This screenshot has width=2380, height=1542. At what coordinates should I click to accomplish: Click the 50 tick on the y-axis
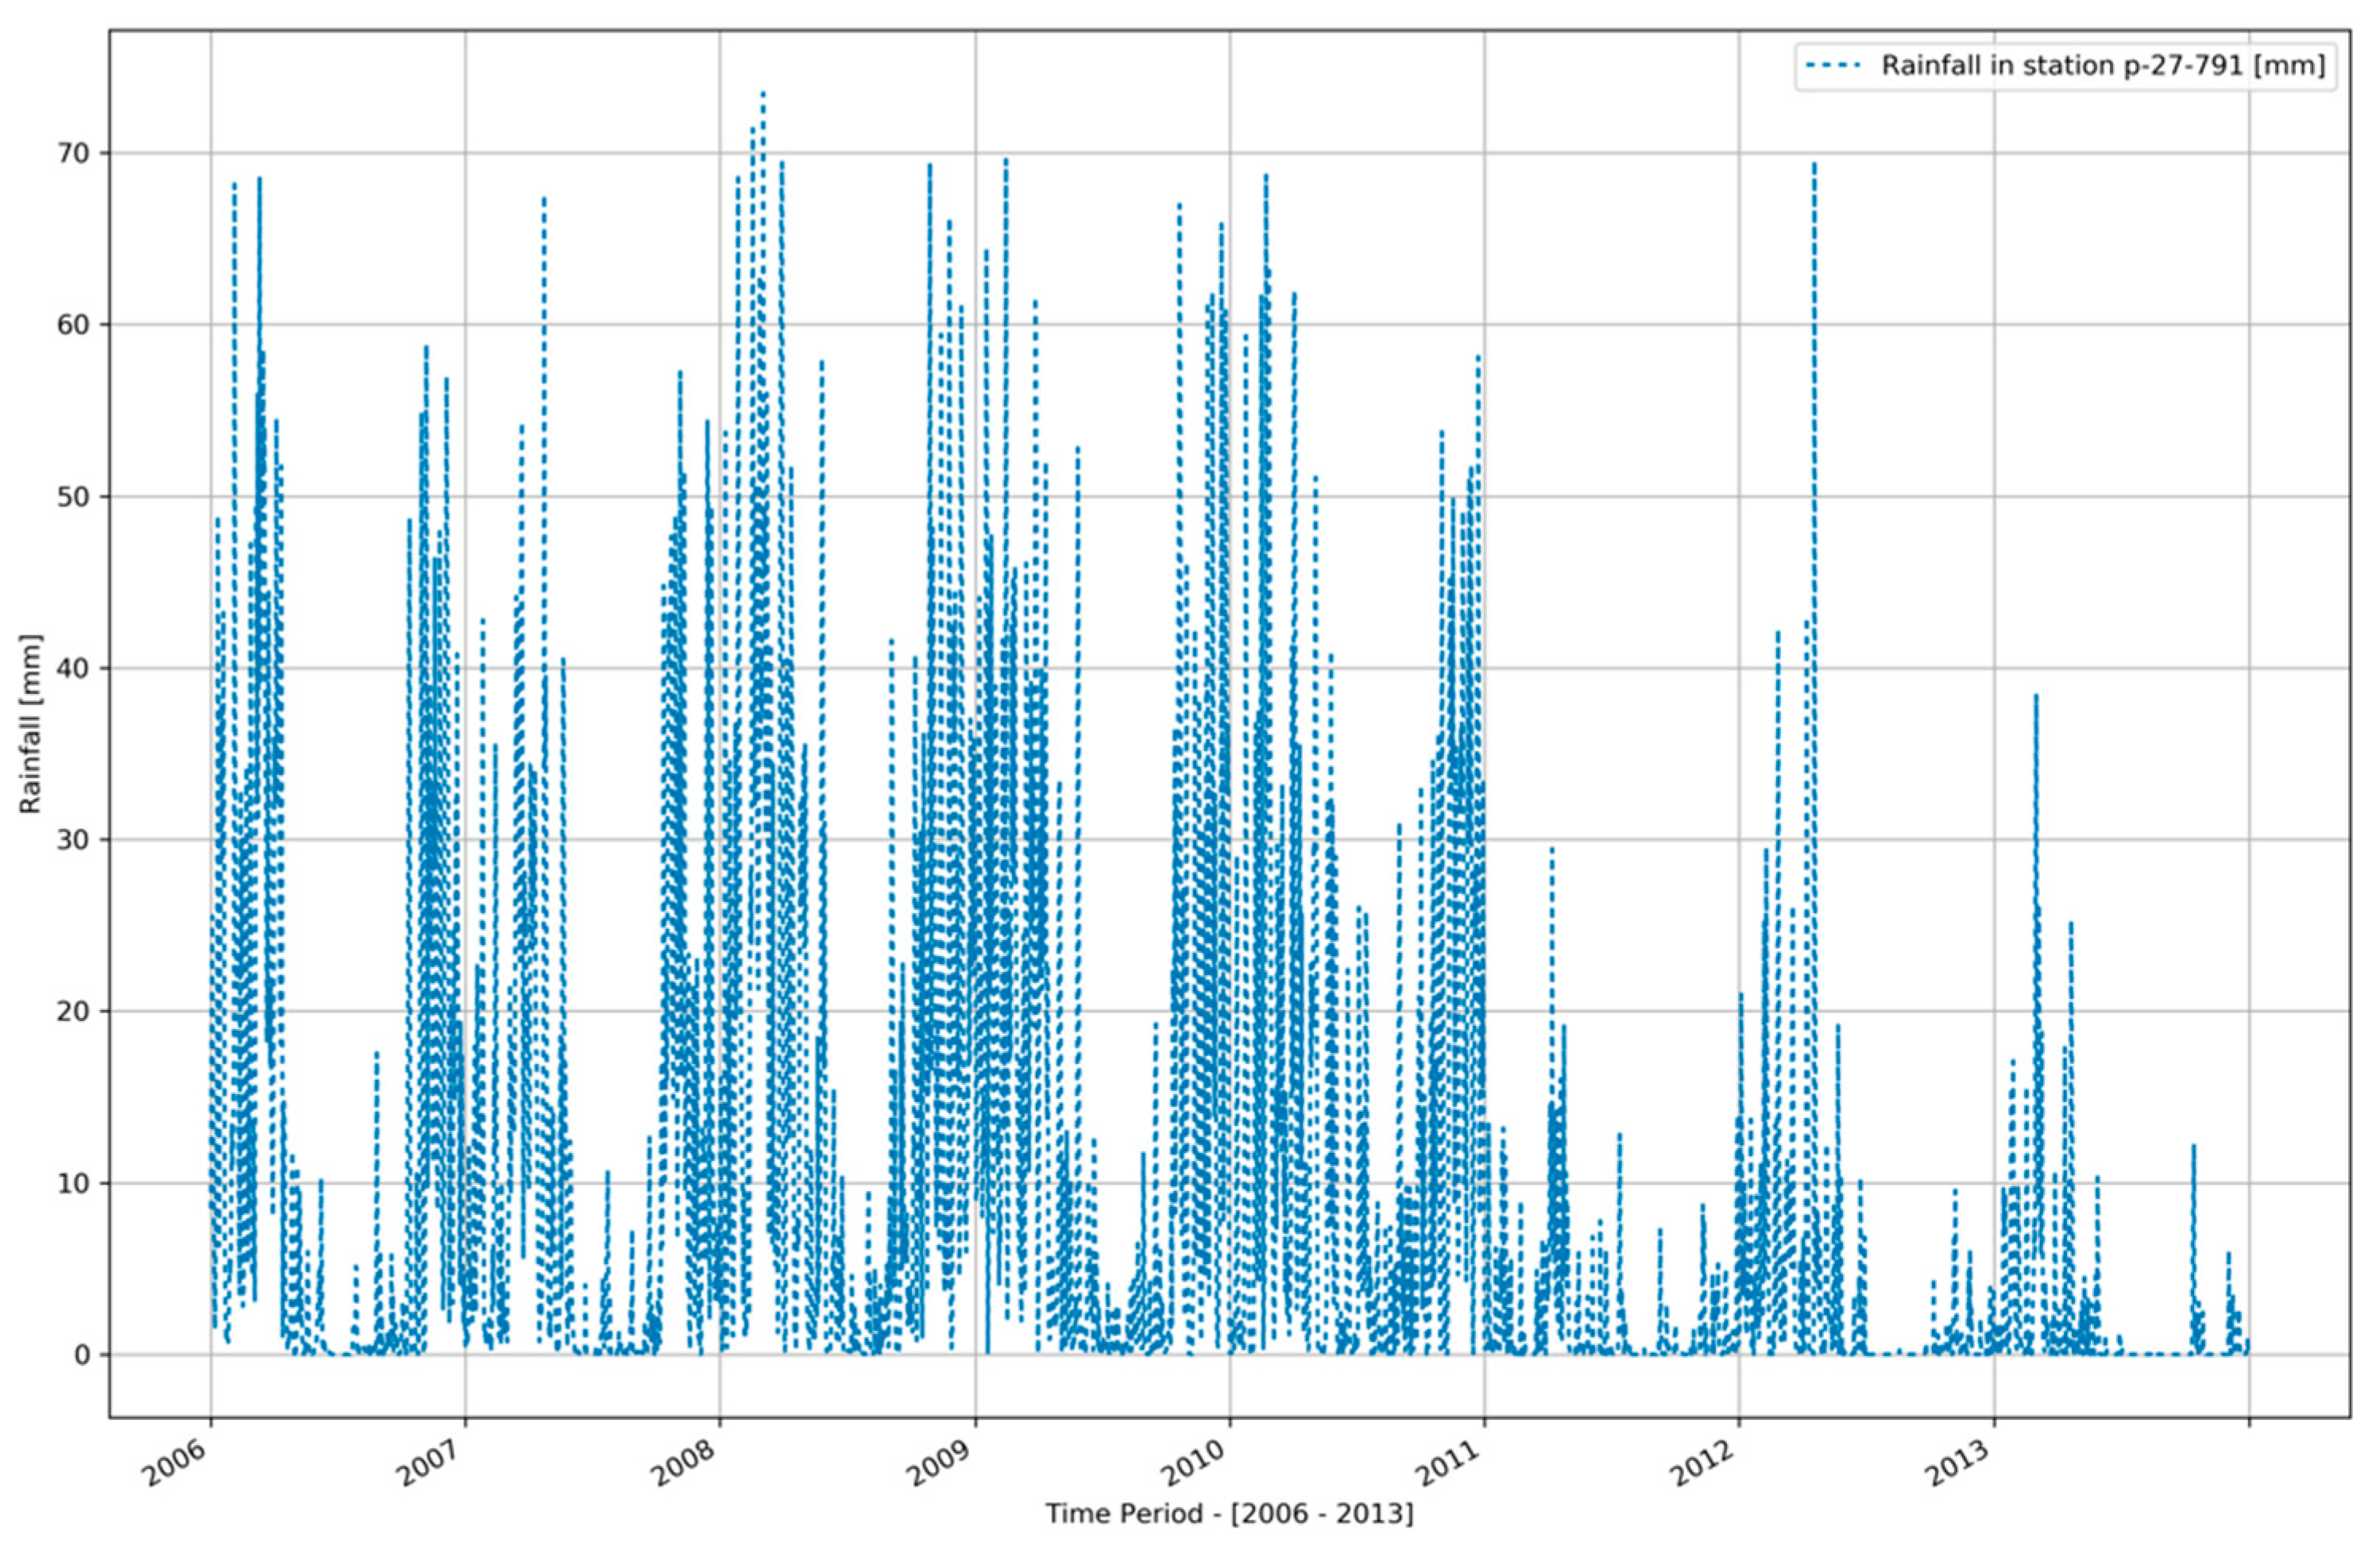74,497
